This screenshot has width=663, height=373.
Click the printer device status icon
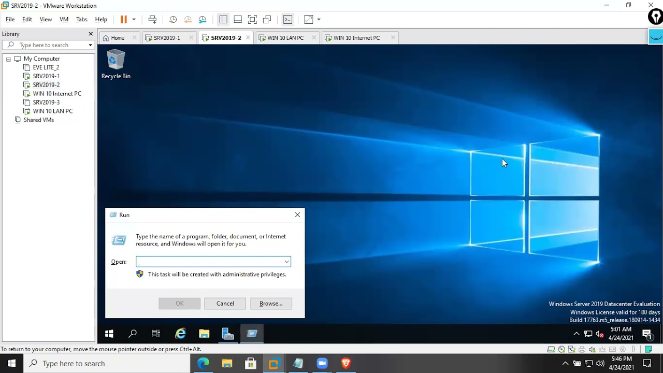click(582, 350)
